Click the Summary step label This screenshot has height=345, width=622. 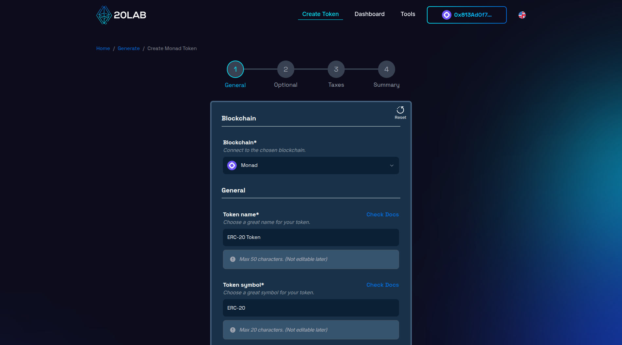(386, 85)
